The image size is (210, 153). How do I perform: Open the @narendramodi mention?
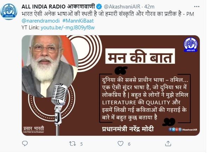tap(41, 21)
